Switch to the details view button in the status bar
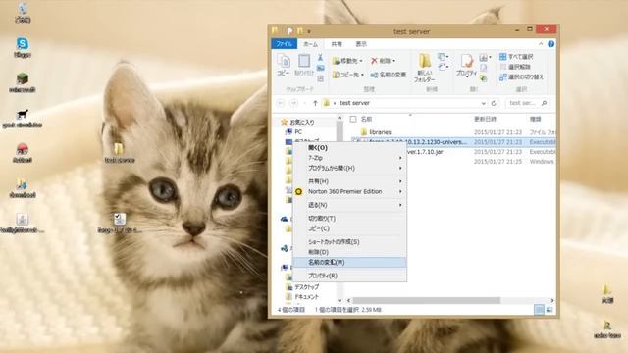The width and height of the screenshot is (628, 353). [539, 310]
